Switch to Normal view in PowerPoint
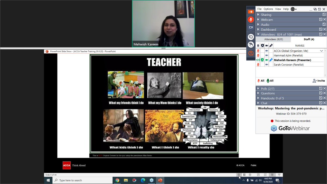327x184 pixels. pos(258,175)
